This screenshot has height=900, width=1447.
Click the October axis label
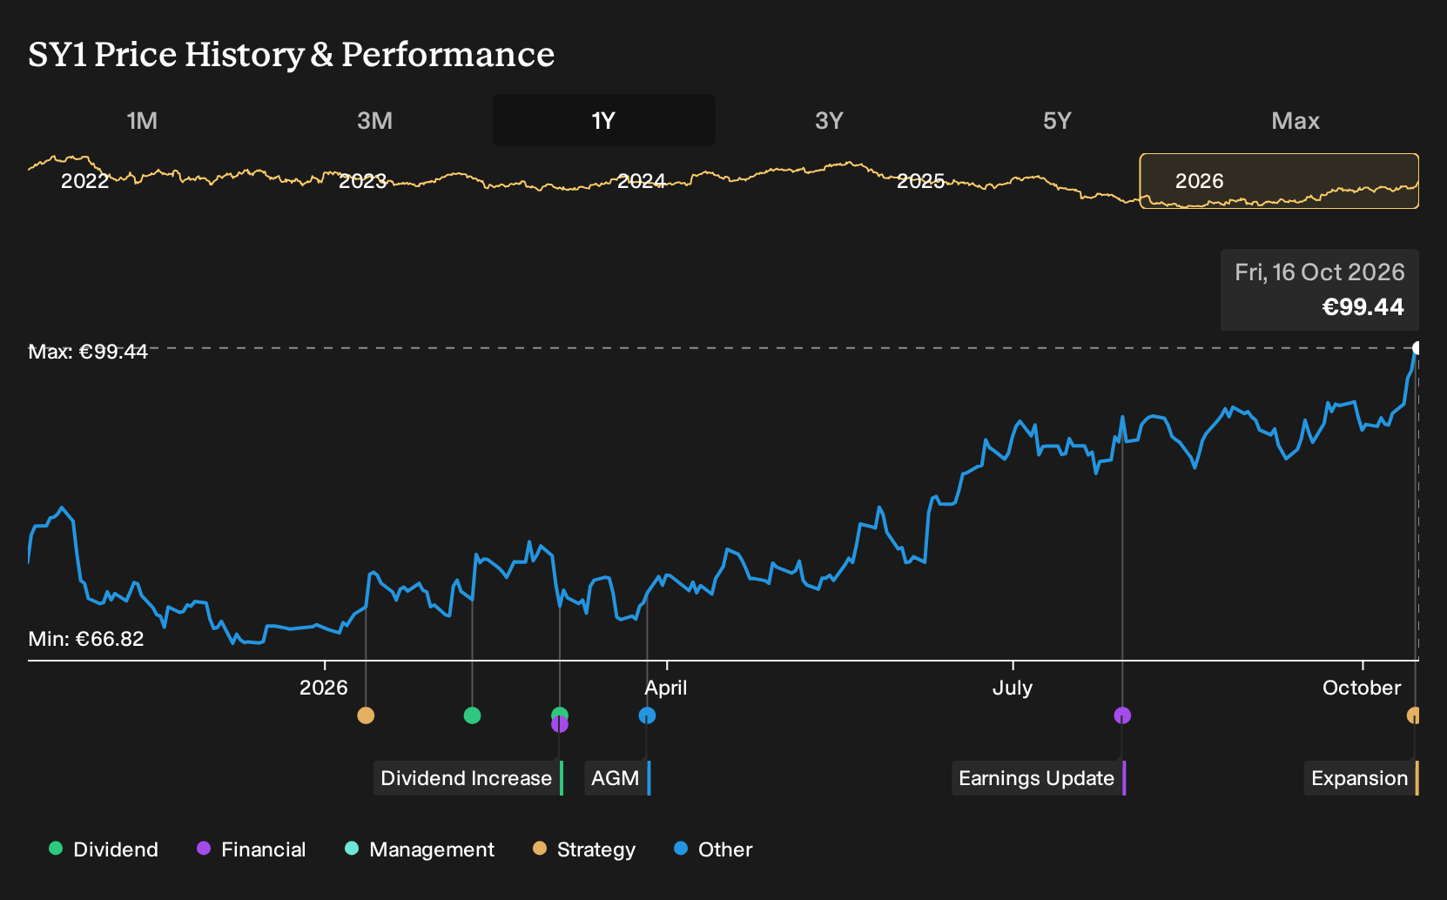pyautogui.click(x=1362, y=688)
